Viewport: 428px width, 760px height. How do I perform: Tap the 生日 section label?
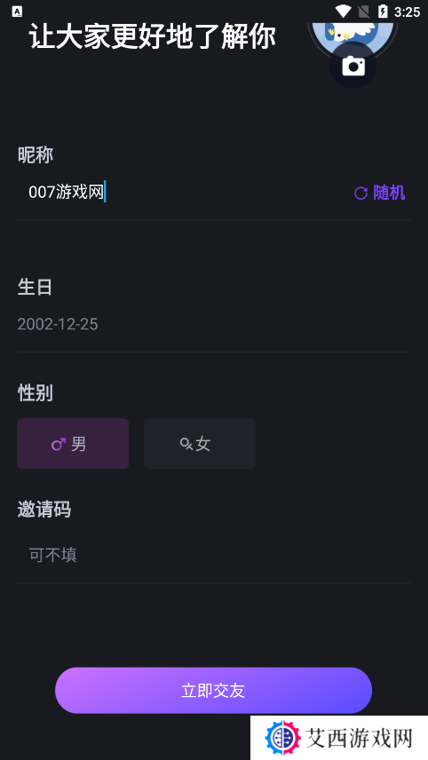click(x=35, y=287)
